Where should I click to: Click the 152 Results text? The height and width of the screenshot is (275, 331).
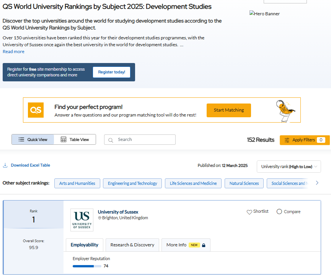click(x=261, y=140)
